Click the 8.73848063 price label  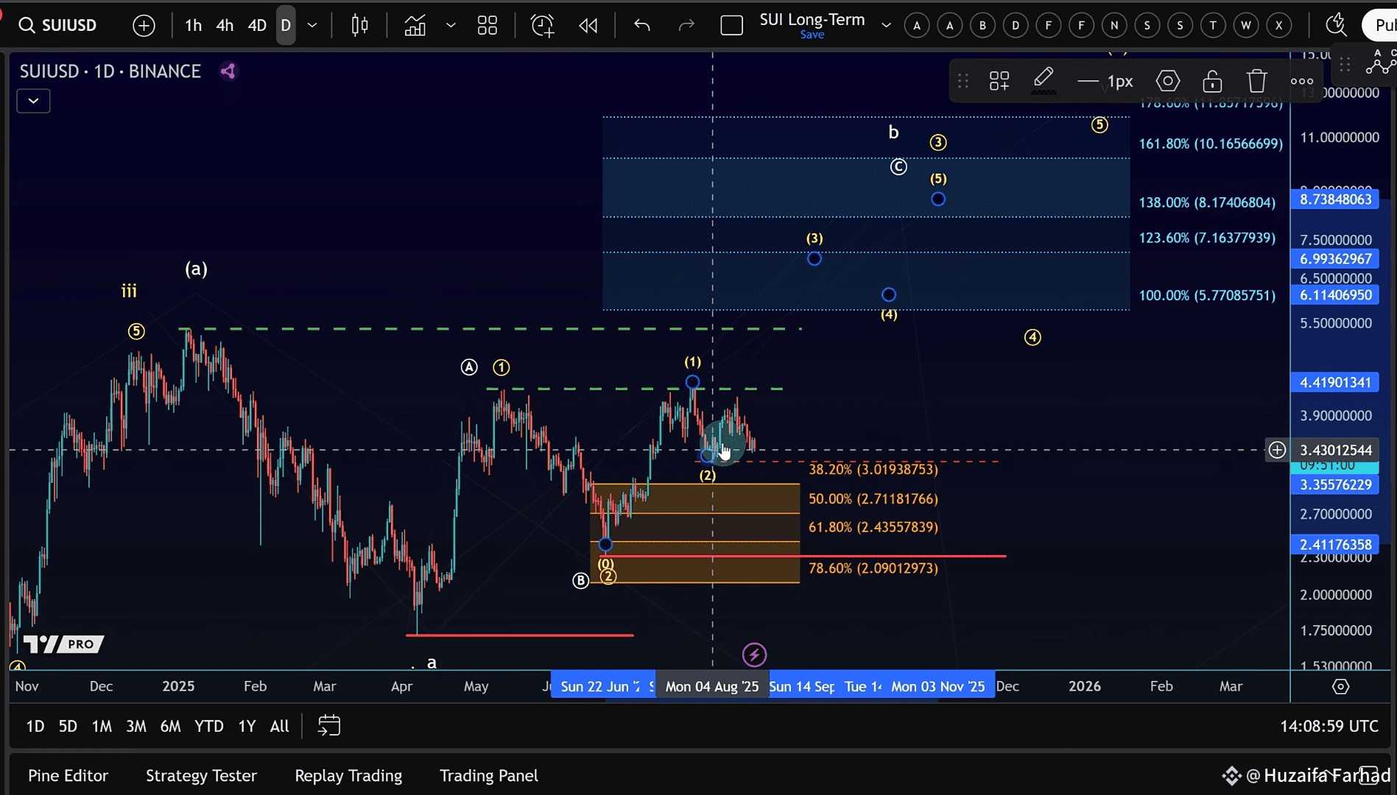click(1335, 199)
